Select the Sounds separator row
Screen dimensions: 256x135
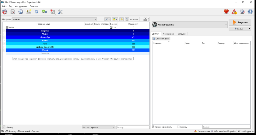pyautogui.click(x=78, y=40)
